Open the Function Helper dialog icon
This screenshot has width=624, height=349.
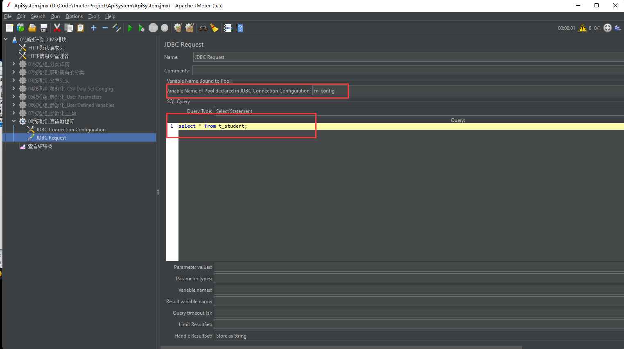228,28
